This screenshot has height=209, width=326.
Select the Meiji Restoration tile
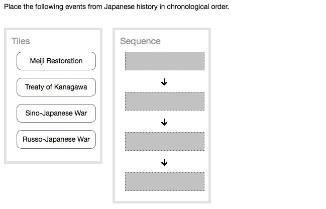pos(56,61)
